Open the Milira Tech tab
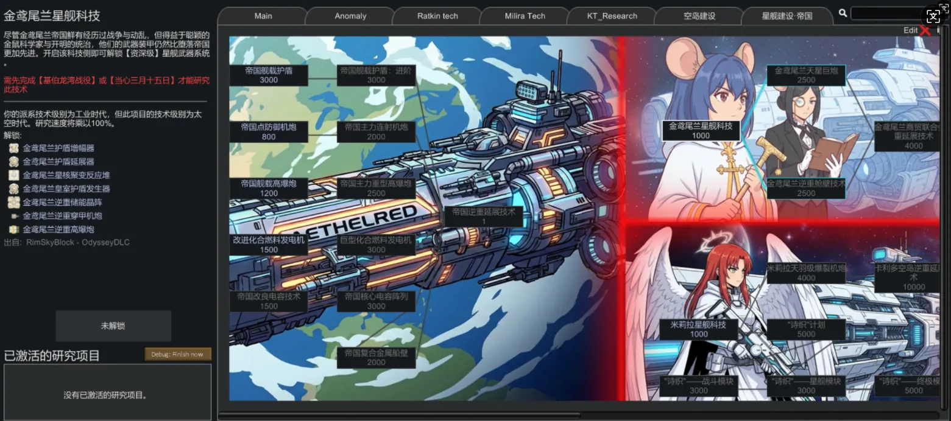 [525, 16]
